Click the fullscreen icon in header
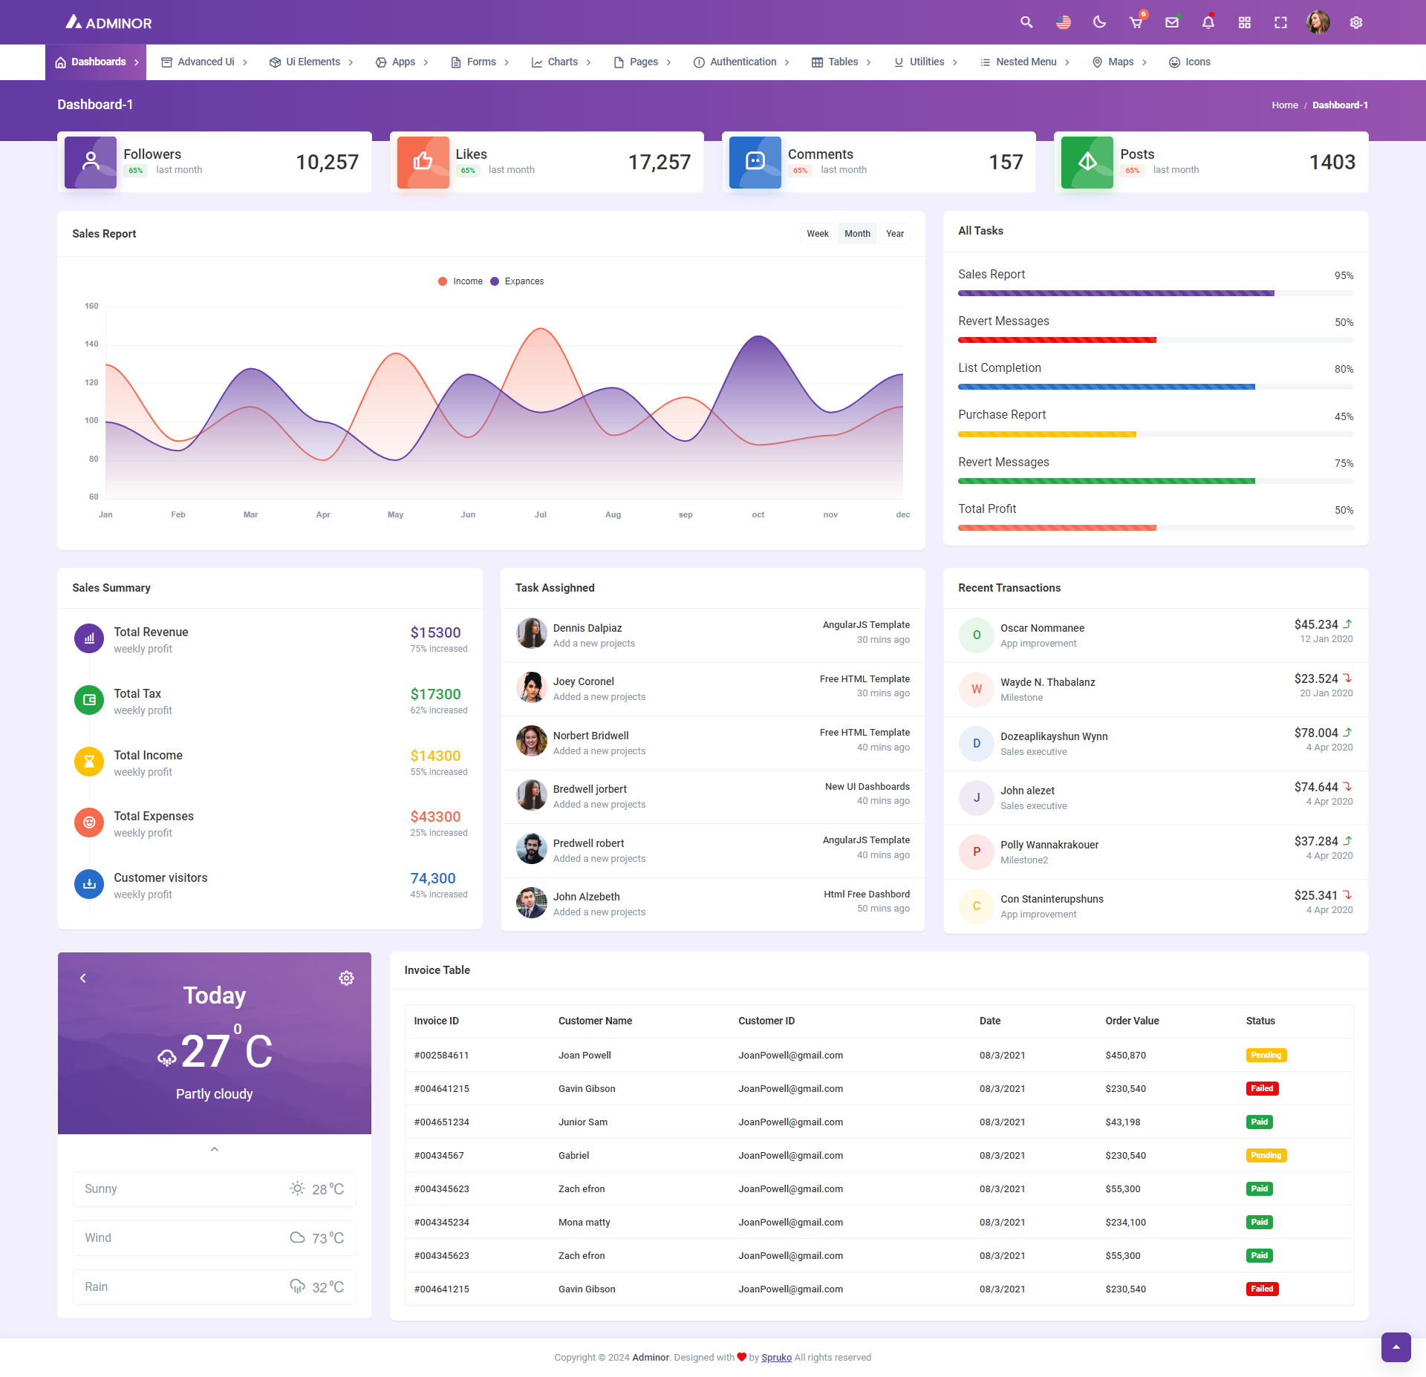This screenshot has height=1377, width=1426. click(1280, 22)
